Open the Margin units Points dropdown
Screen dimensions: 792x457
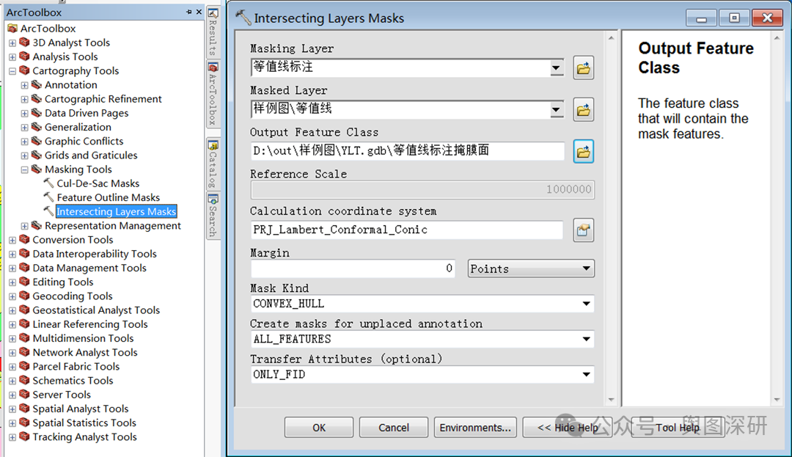click(586, 268)
